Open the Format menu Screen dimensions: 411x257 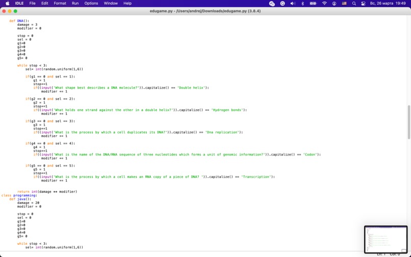(60, 4)
